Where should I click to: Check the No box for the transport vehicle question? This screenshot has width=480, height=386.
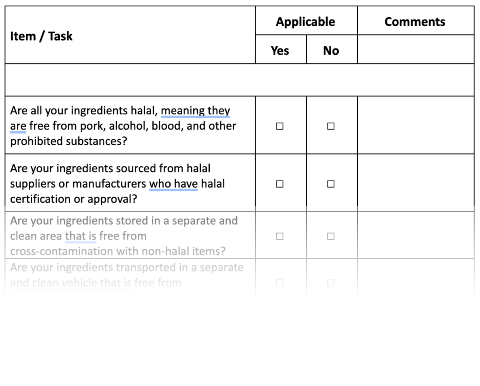[x=331, y=283]
